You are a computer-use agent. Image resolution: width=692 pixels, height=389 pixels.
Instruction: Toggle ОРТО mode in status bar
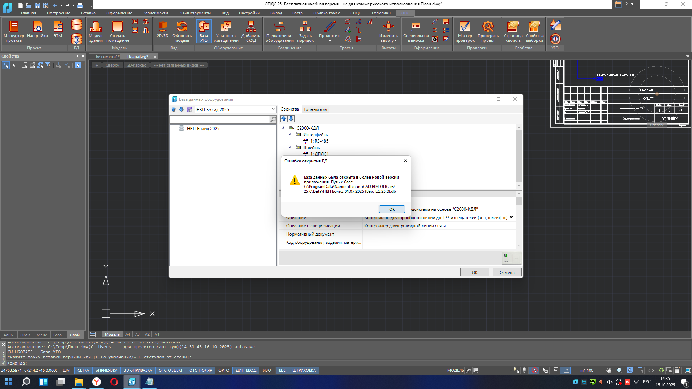click(x=223, y=370)
